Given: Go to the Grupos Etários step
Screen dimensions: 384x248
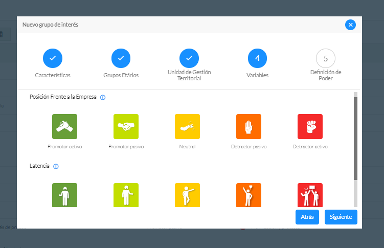Looking at the screenshot, I should pyautogui.click(x=121, y=58).
